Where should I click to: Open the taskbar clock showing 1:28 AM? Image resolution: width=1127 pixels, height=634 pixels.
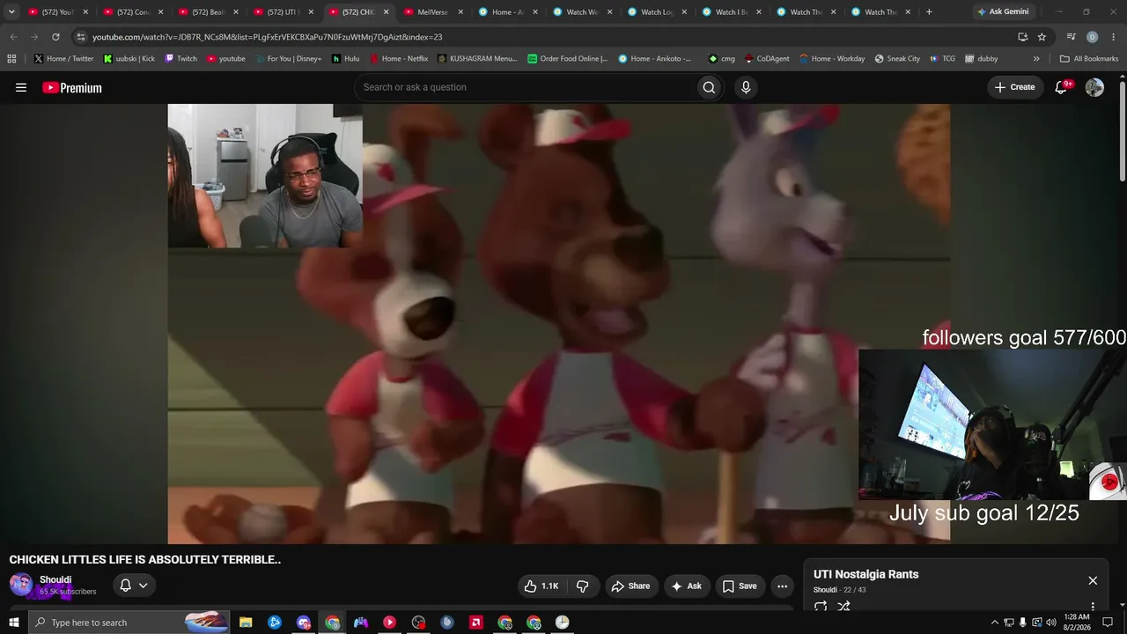(x=1077, y=623)
